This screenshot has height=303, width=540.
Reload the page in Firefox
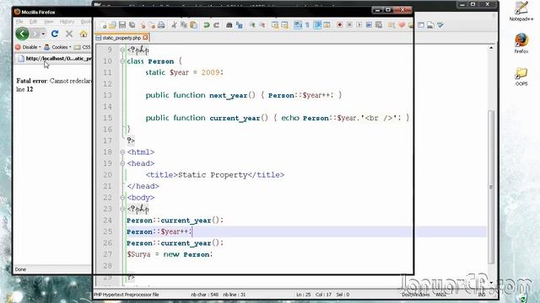coord(54,34)
